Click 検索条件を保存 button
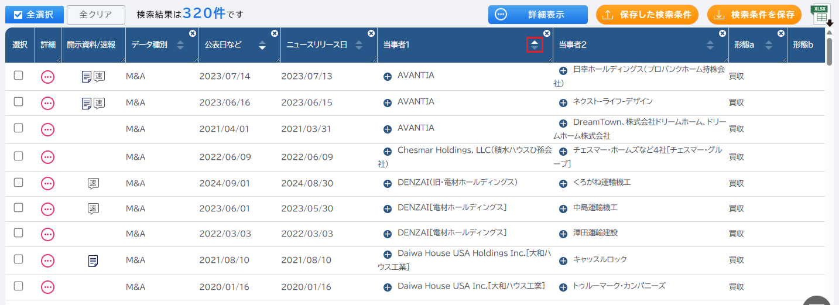 tap(755, 15)
